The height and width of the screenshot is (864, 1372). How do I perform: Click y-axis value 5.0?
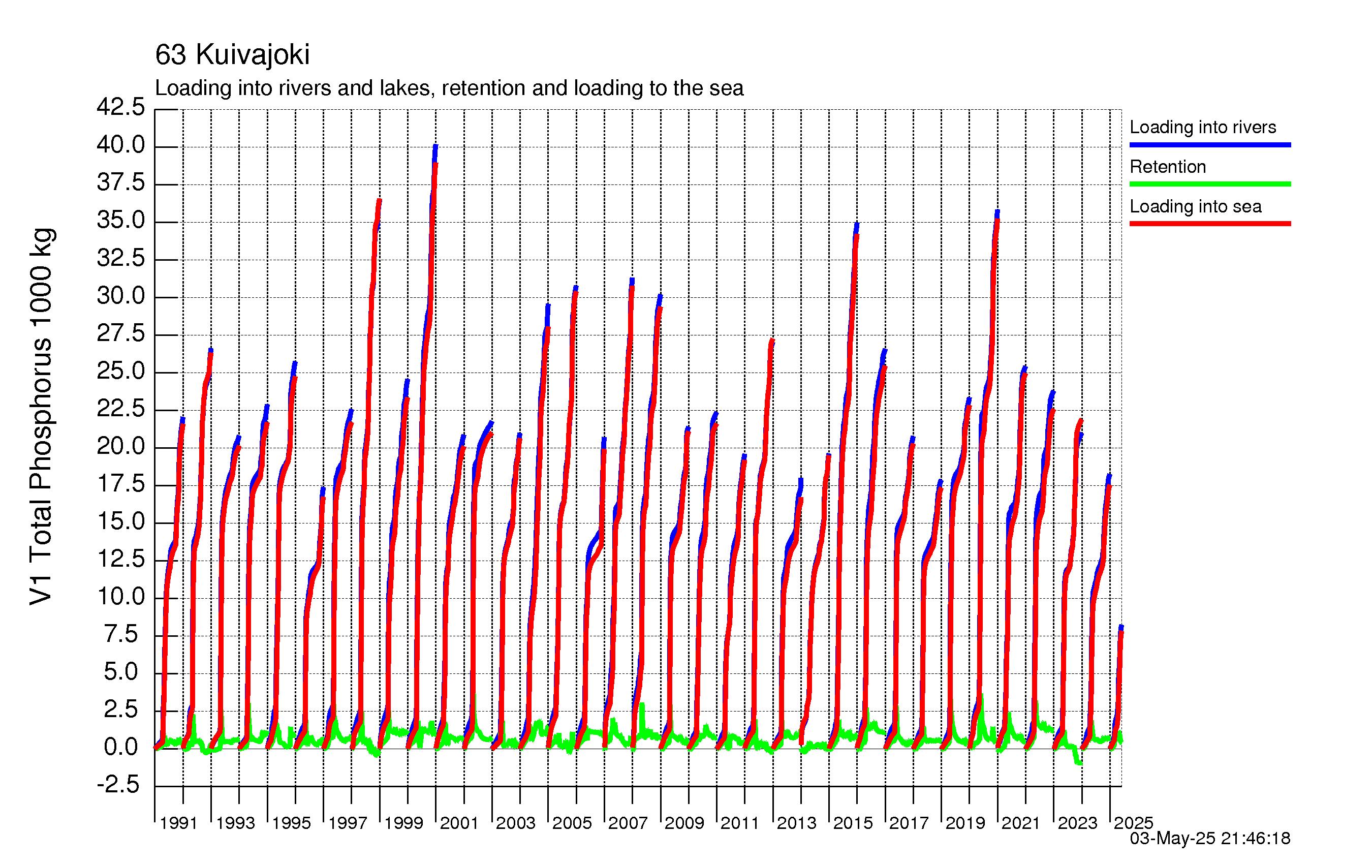121,672
